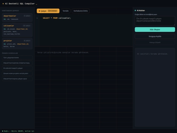Run the query with the Çalıştır button
Viewport: 177px width, 133px height.
coord(48,11)
